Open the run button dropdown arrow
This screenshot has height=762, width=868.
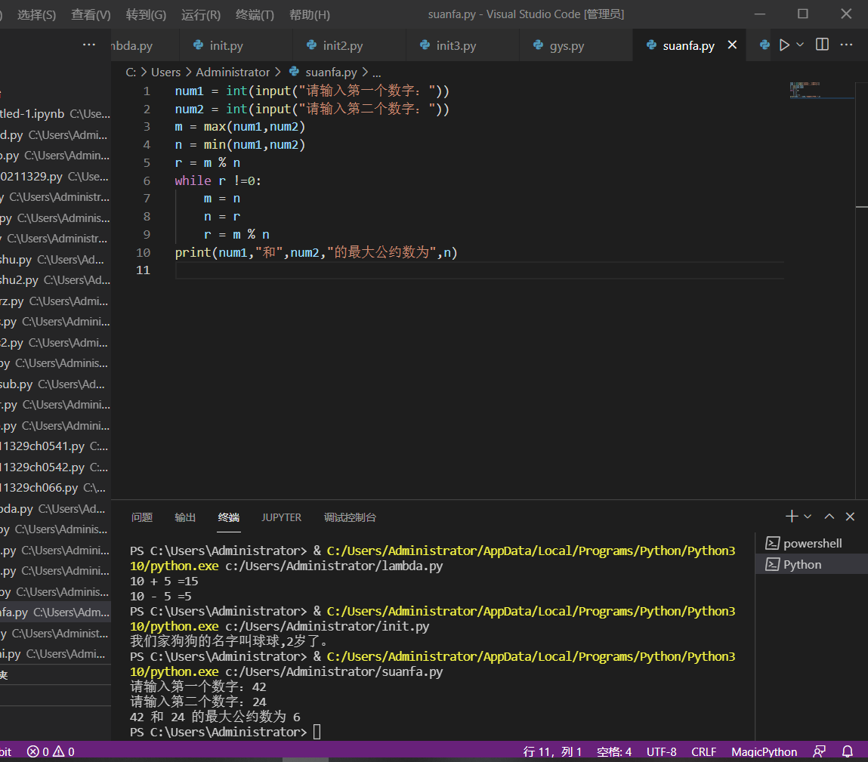pyautogui.click(x=801, y=45)
